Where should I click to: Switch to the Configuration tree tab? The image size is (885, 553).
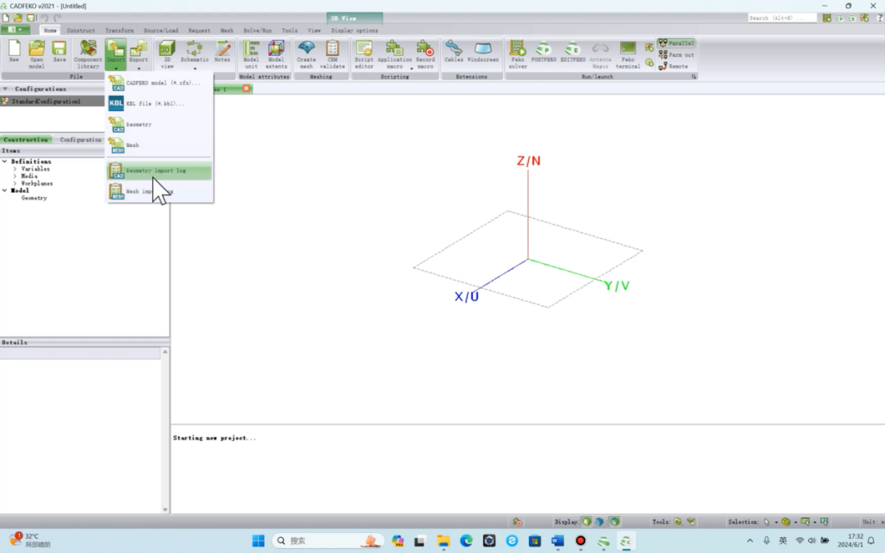click(x=80, y=140)
